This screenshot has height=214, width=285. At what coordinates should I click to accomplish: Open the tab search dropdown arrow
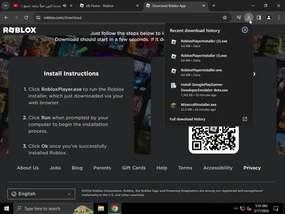6,6
